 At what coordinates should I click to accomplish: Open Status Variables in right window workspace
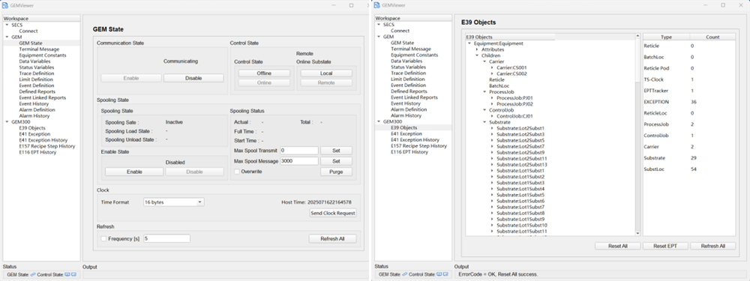[407, 67]
